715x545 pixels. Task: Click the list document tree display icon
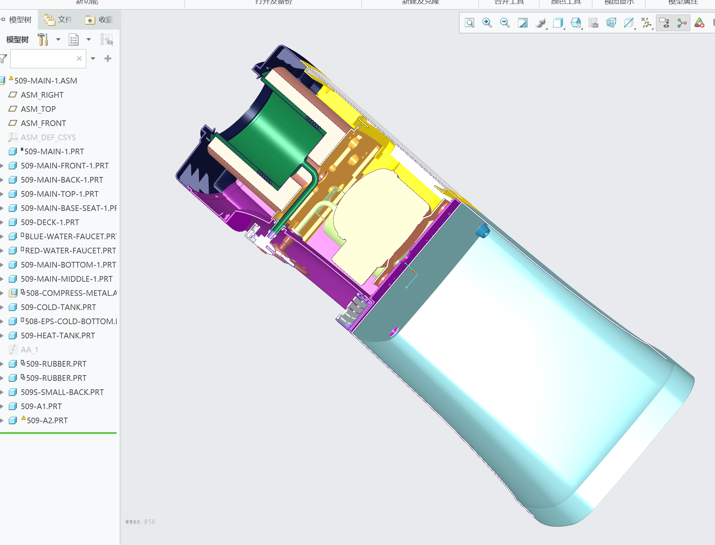click(x=74, y=39)
